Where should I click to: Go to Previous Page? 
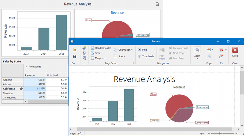pos(178,48)
